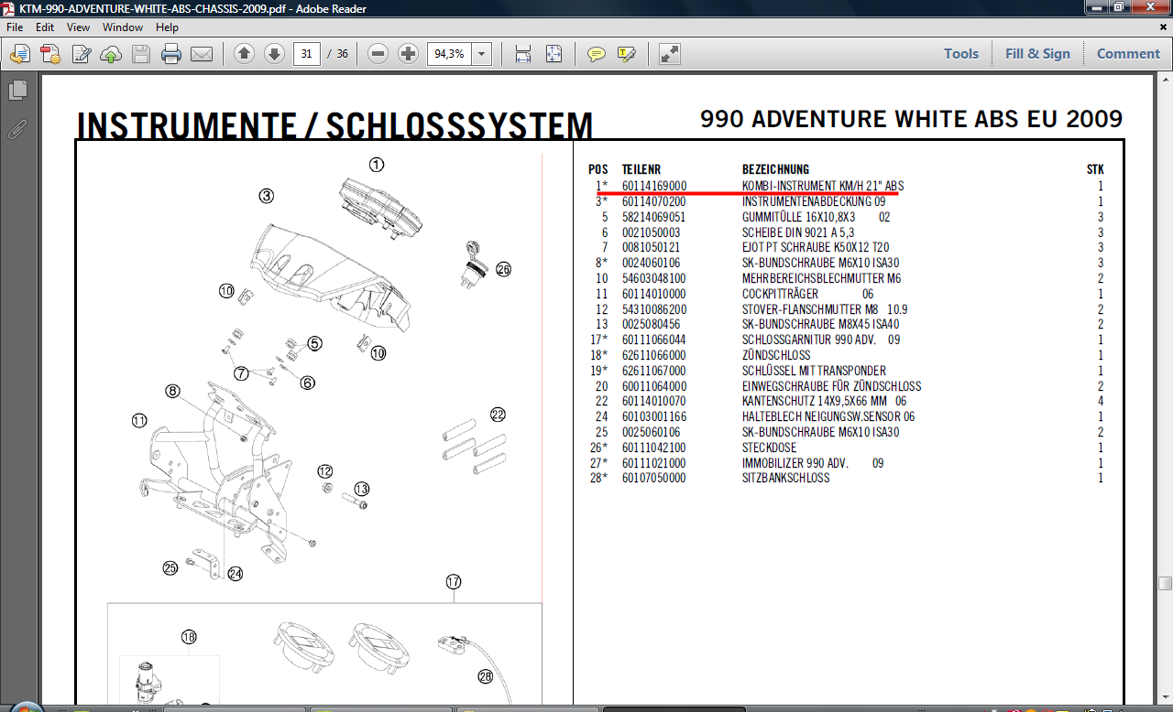
Task: Click the vertical scrollbar thumb
Action: tap(1164, 584)
